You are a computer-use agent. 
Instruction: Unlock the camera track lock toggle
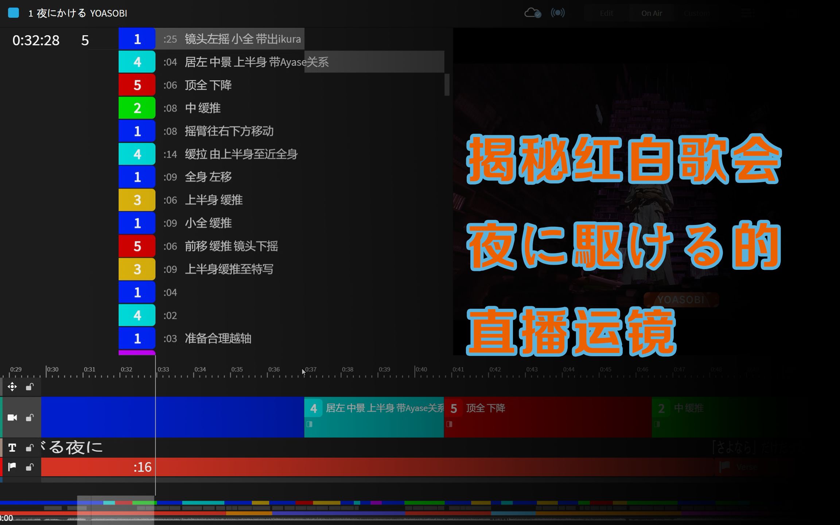[x=30, y=417]
